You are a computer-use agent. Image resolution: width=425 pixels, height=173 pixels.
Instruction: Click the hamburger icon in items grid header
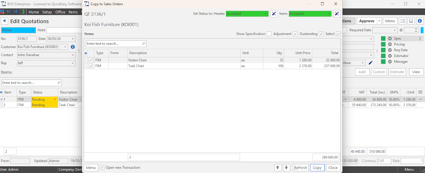coord(420,92)
